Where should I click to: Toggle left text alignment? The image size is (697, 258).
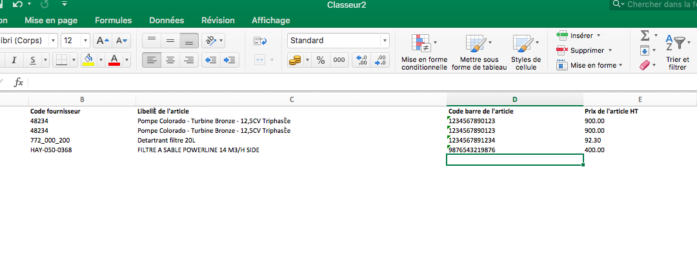coord(152,60)
